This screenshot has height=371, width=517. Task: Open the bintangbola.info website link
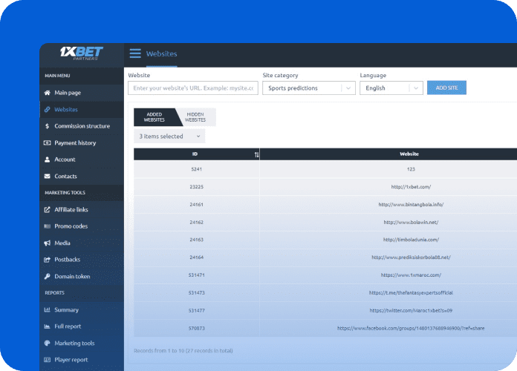pyautogui.click(x=410, y=204)
